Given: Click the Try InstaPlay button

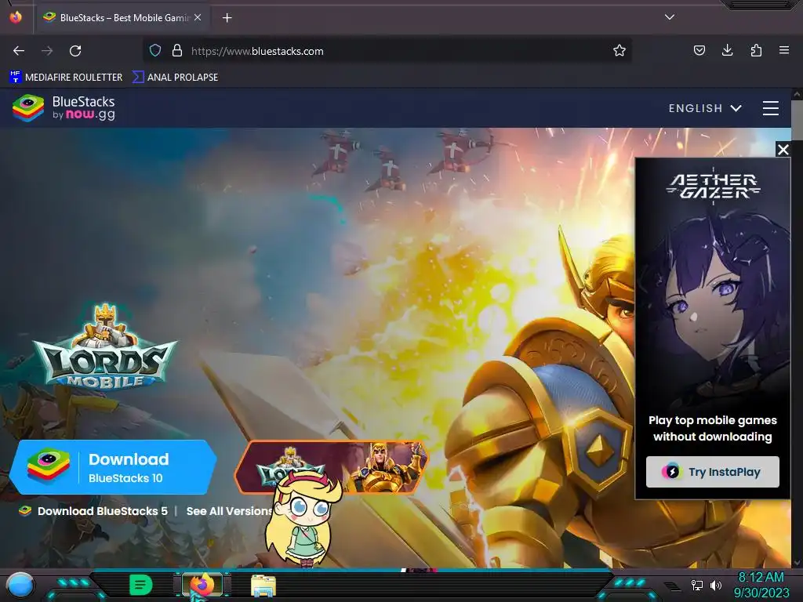Looking at the screenshot, I should coord(712,471).
